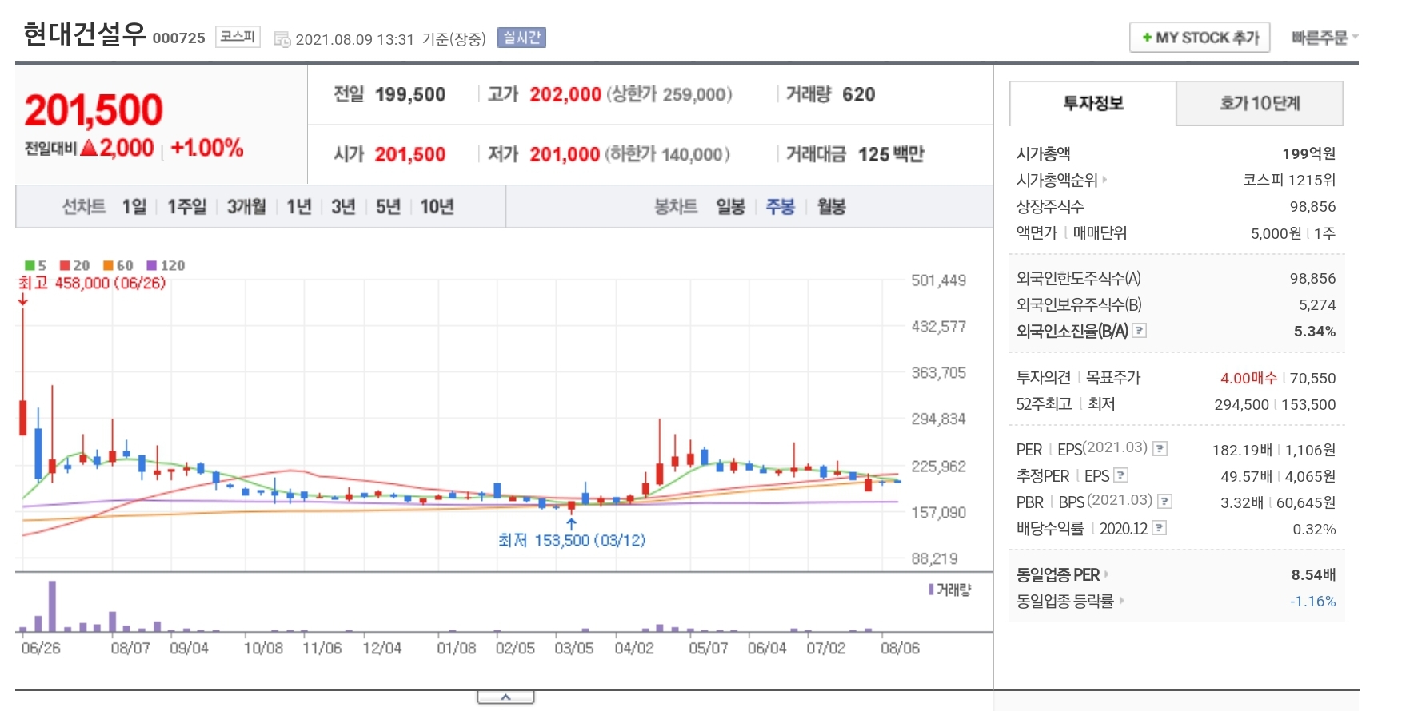Select the 5년 line chart period
The image size is (1410, 711).
(388, 207)
